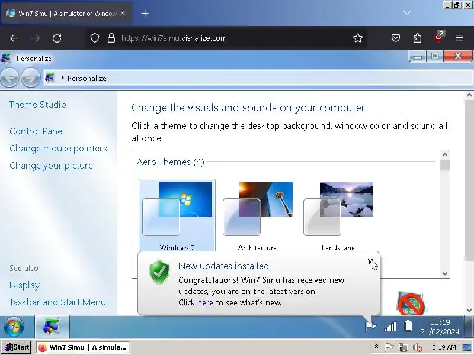Viewport: 474px width, 355px height.
Task: Select Change your picture link
Action: (x=51, y=166)
